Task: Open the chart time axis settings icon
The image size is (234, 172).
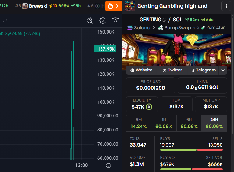Action: 108,165
